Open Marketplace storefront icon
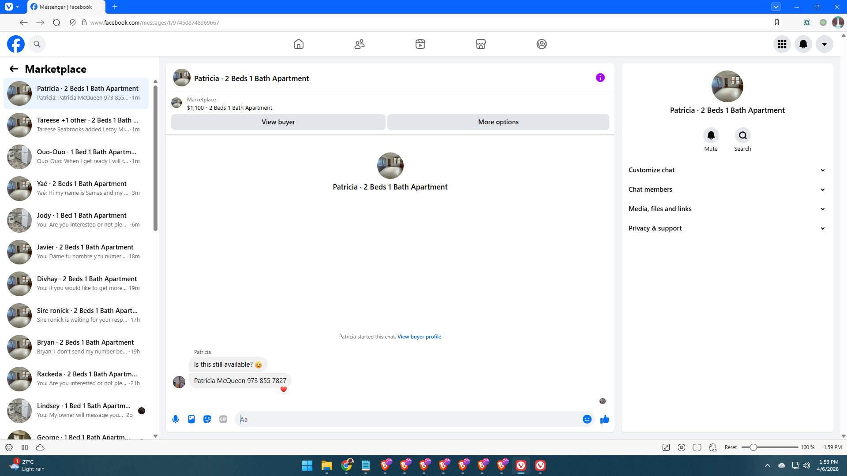This screenshot has width=847, height=476. (481, 44)
